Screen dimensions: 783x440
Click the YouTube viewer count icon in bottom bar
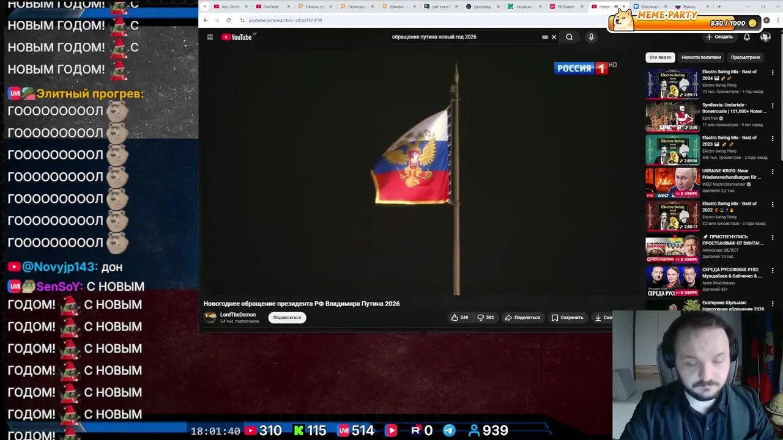pyautogui.click(x=250, y=431)
